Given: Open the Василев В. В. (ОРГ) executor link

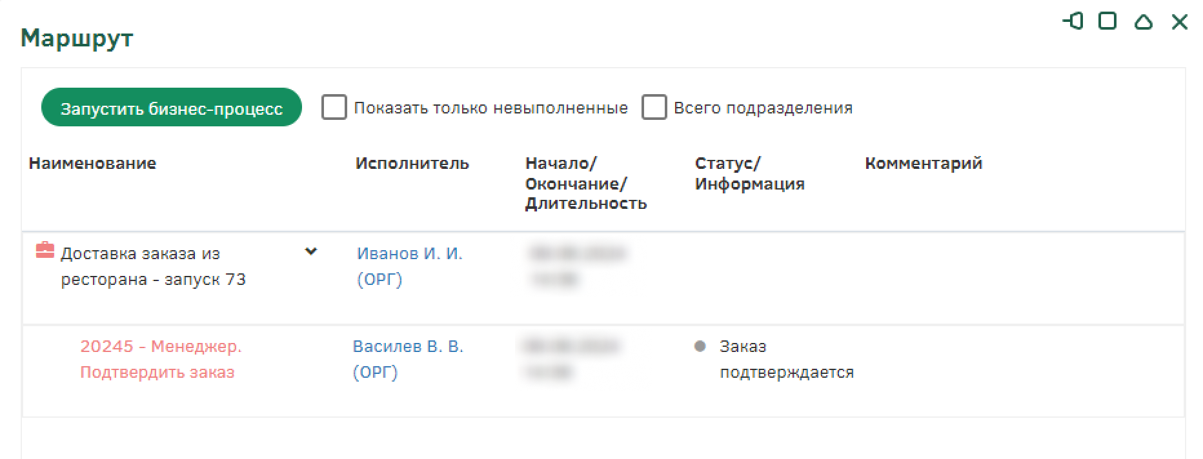Looking at the screenshot, I should pos(408,359).
